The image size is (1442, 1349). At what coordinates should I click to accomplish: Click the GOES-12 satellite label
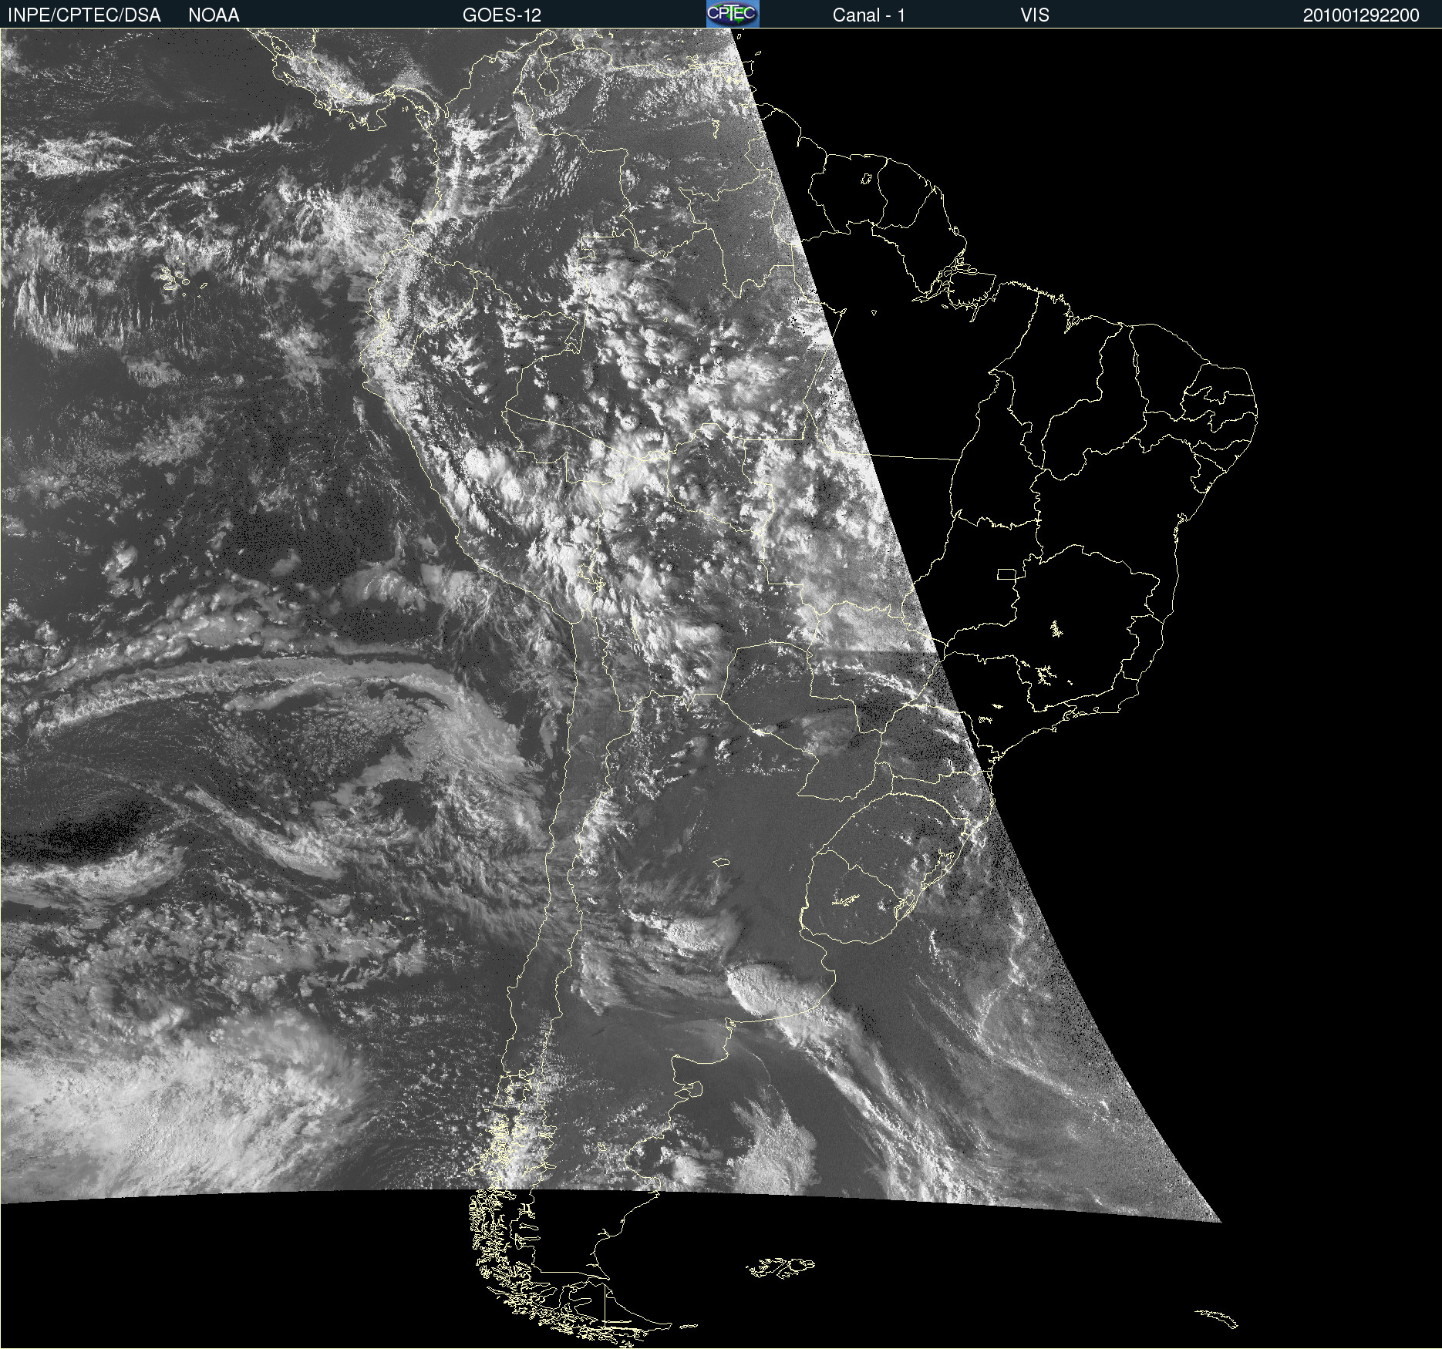click(x=502, y=15)
